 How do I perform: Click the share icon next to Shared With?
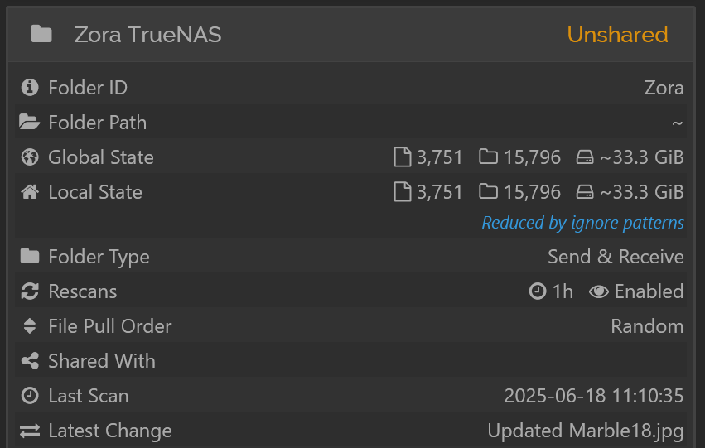coord(30,361)
